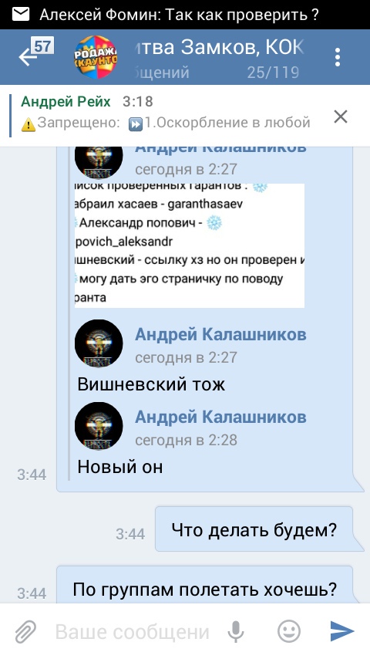Select the message Что делать будем?
Viewport: 370px width, 659px height.
coord(254,529)
